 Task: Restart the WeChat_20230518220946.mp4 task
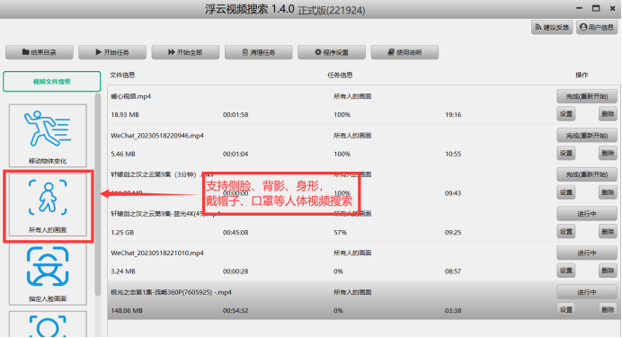pos(587,136)
